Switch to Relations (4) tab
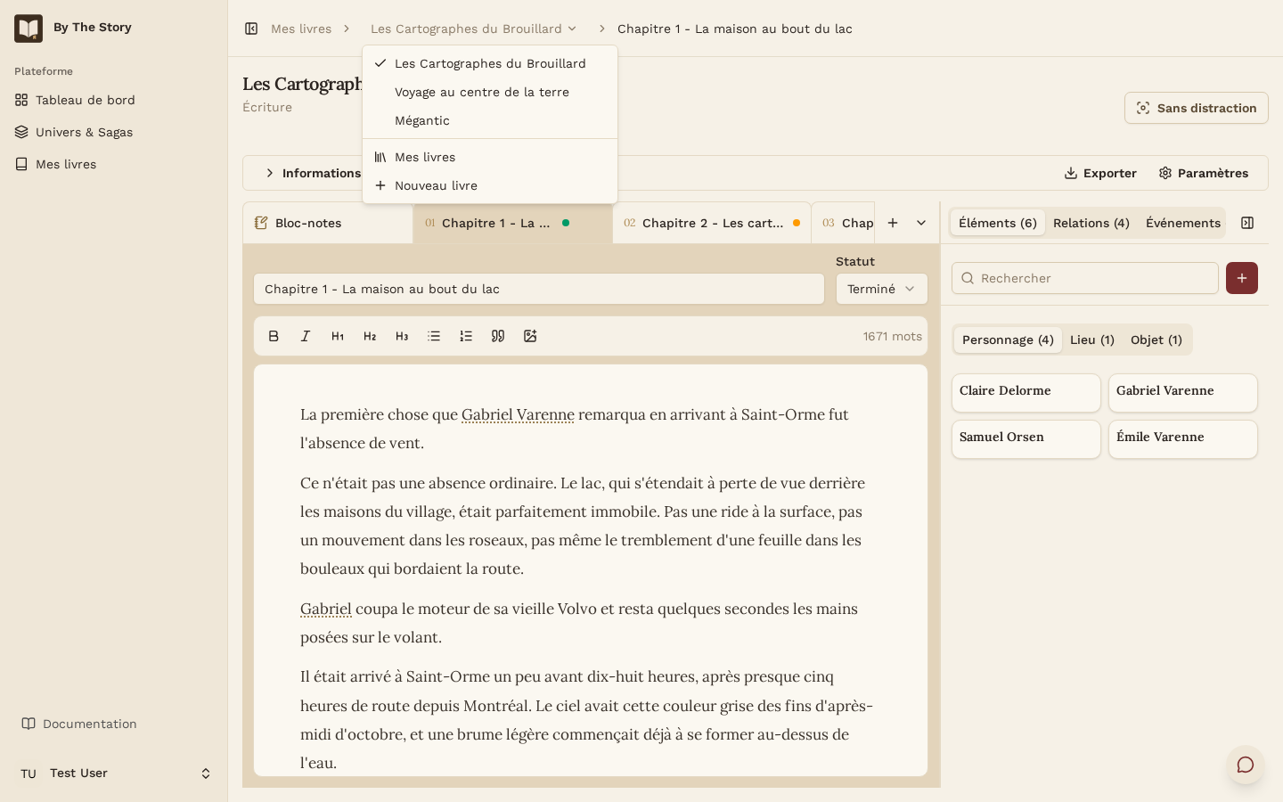Screen dimensions: 1283x802 pos(1091,223)
